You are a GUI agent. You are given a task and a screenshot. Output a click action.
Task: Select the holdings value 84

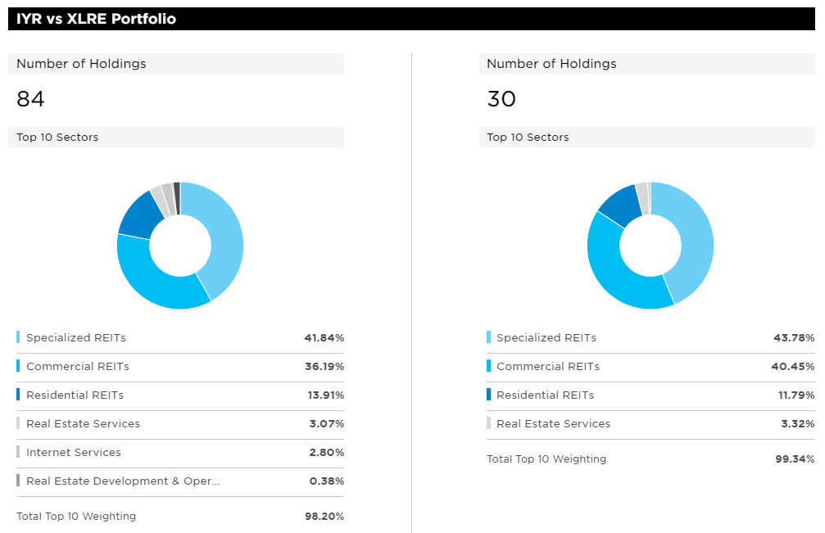(x=30, y=99)
